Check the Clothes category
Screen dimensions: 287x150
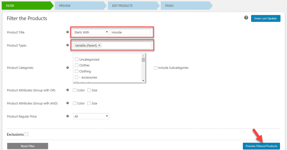click(x=77, y=65)
